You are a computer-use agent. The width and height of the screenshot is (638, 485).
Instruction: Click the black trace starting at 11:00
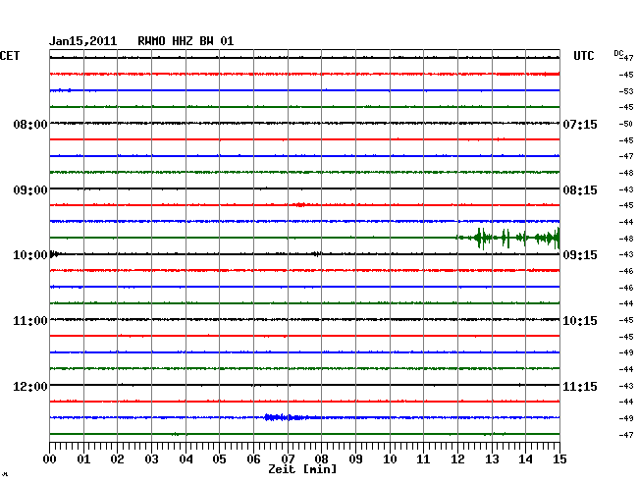click(304, 319)
